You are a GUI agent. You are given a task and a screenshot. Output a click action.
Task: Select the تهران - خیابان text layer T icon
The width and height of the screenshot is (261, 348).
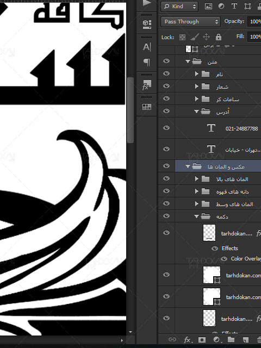pos(211,149)
